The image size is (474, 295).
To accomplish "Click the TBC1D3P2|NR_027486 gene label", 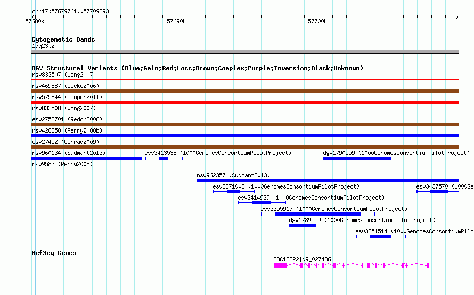I will pos(302,259).
